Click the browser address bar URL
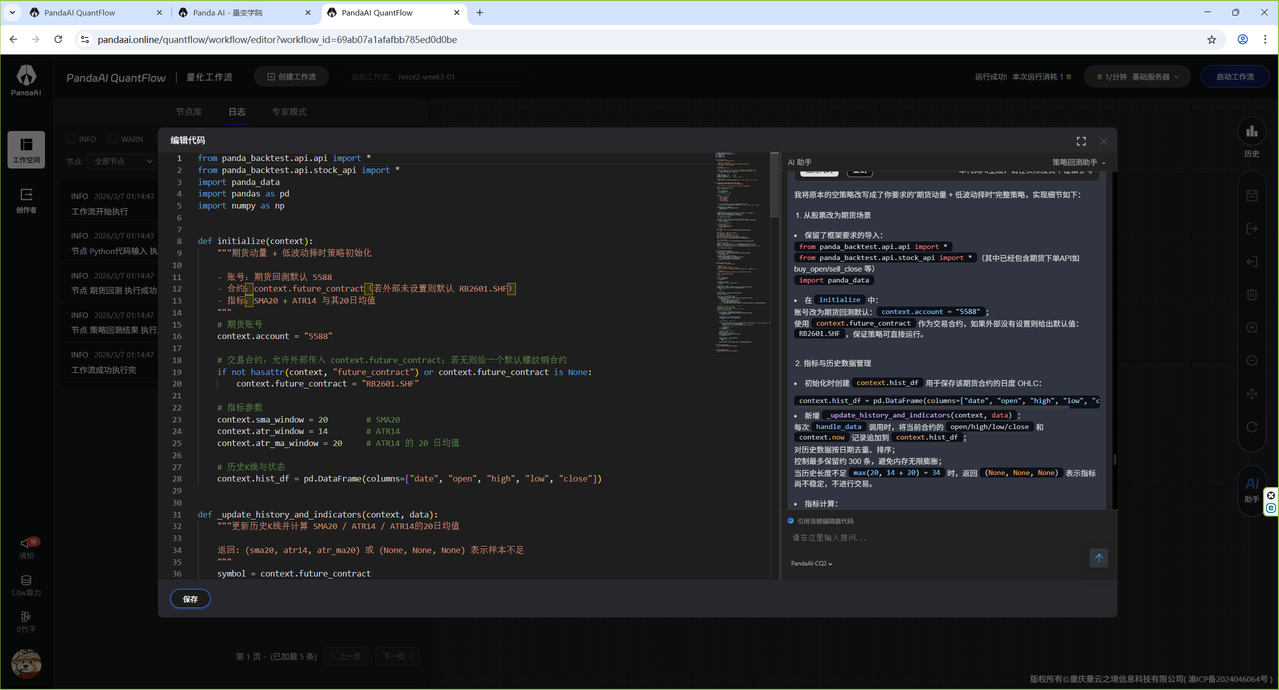The width and height of the screenshot is (1279, 690). 277,39
